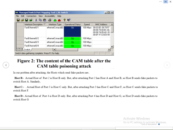Viewport: 173px width, 130px height.
Task: Go to the next image arrow
Action: [167, 65]
